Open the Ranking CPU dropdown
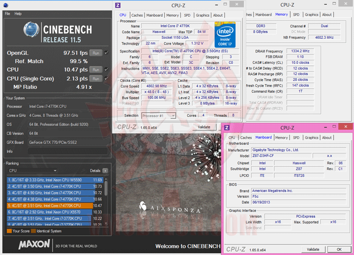Image resolution: width=354 pixels, height=255 pixels. (32, 170)
